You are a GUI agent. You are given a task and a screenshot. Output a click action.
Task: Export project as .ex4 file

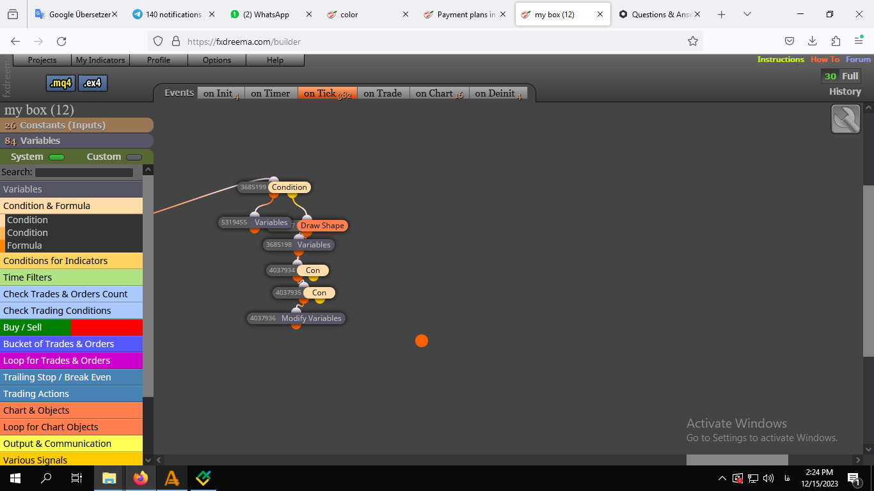tap(93, 83)
